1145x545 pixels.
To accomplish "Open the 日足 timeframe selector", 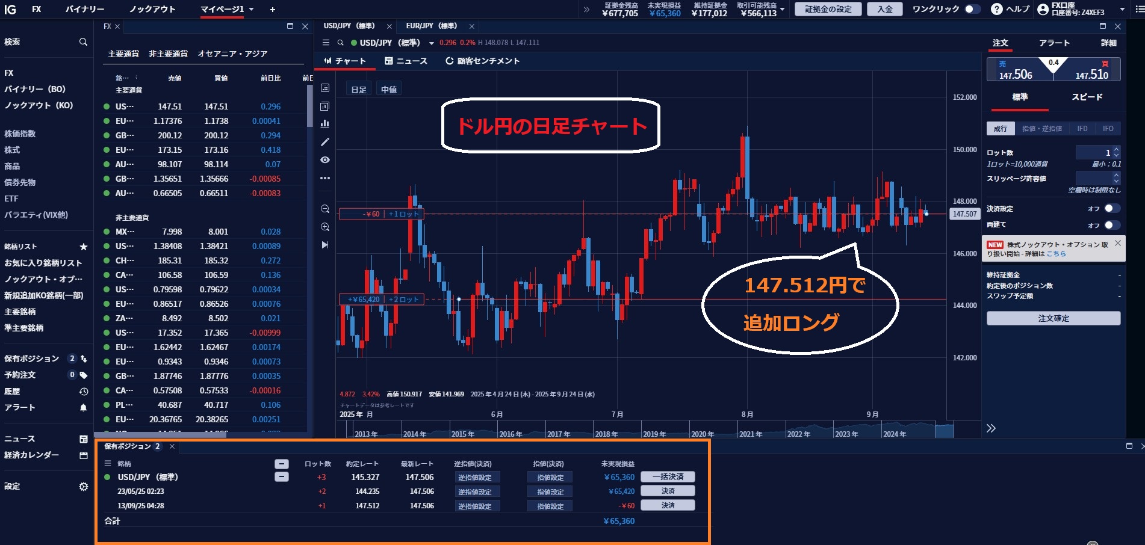I will pos(359,90).
